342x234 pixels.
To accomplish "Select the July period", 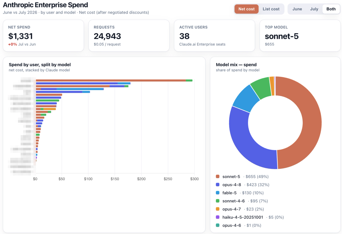I will click(314, 9).
